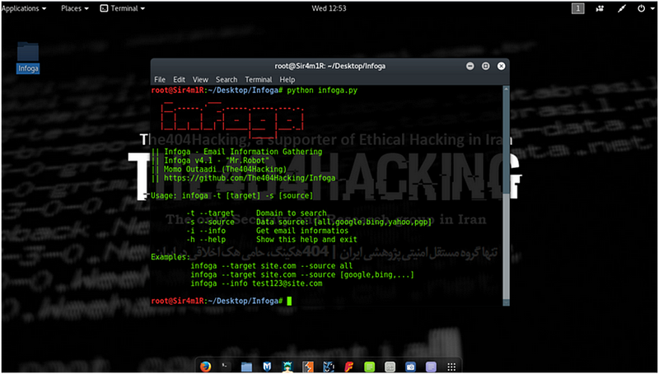The width and height of the screenshot is (659, 374).
Task: Open the View menu in terminal window
Action: [x=200, y=79]
